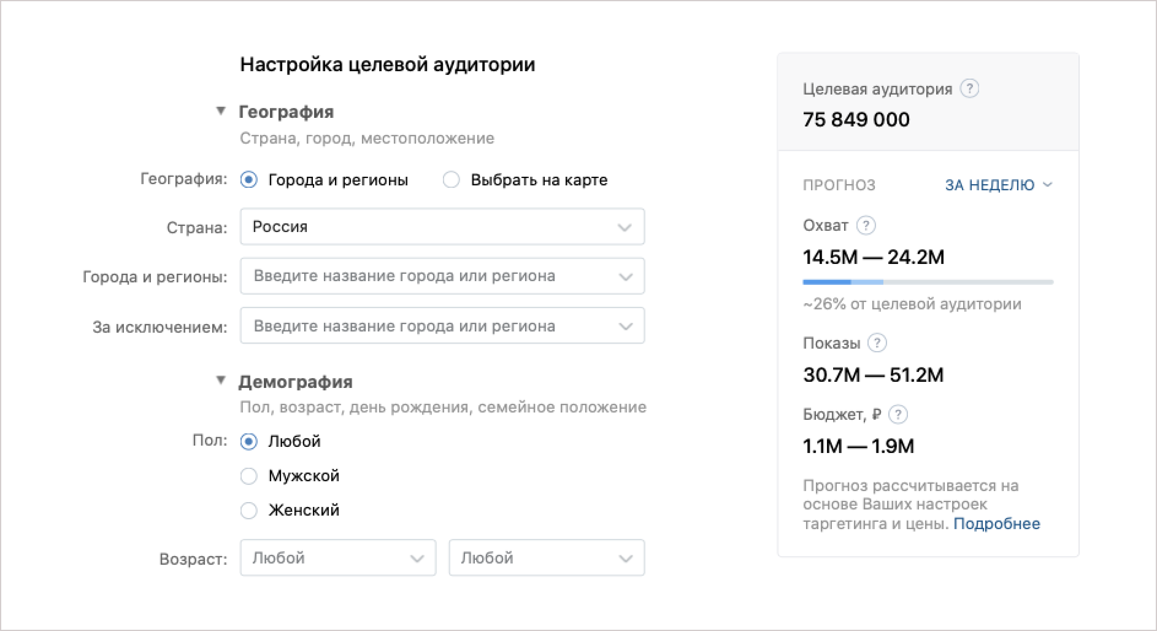
Task: Click the ПРОГНОЗ label
Action: 839,185
